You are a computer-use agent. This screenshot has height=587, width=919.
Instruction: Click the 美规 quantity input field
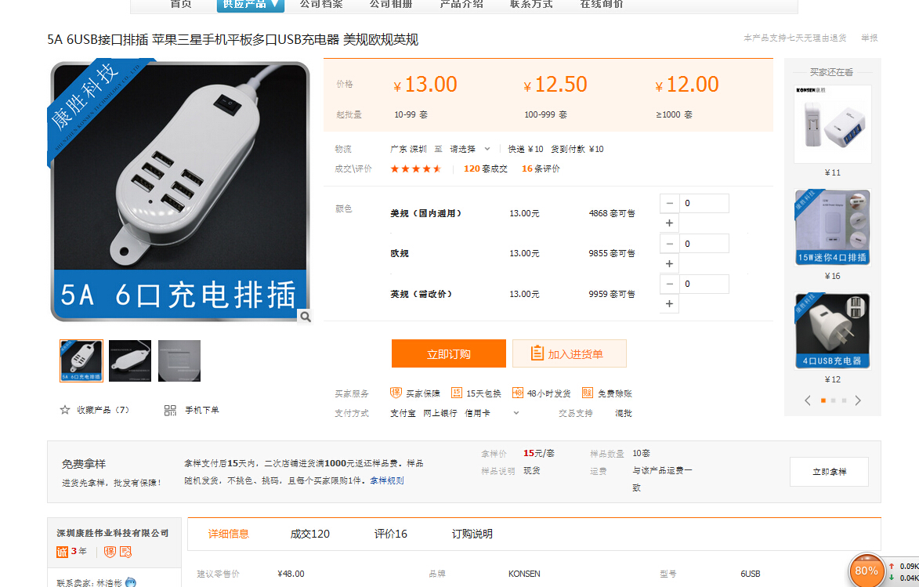[704, 203]
